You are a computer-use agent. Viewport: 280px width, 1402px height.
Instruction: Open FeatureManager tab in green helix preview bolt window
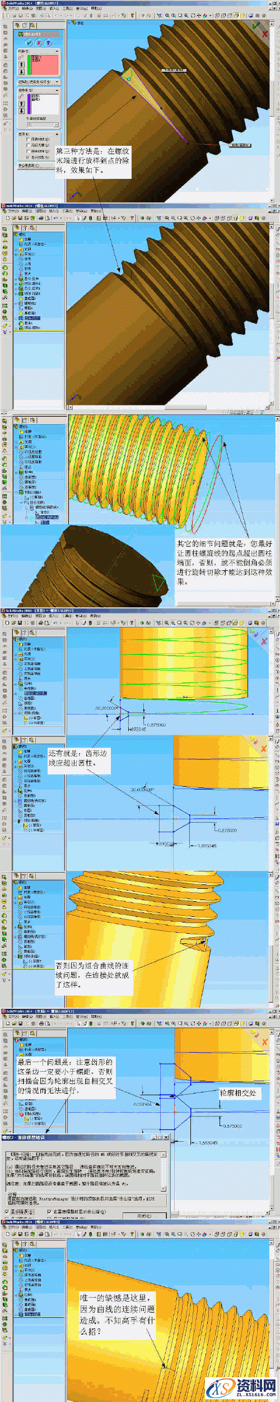pyautogui.click(x=17, y=419)
